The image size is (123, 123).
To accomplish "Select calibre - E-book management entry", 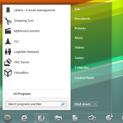I will coord(35,10).
